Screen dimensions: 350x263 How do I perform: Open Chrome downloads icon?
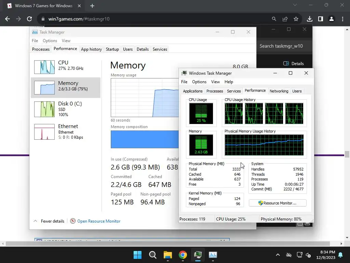pyautogui.click(x=310, y=19)
